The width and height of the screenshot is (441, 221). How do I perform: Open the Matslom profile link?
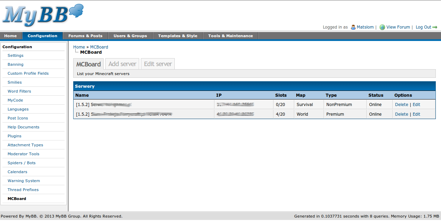pyautogui.click(x=365, y=27)
